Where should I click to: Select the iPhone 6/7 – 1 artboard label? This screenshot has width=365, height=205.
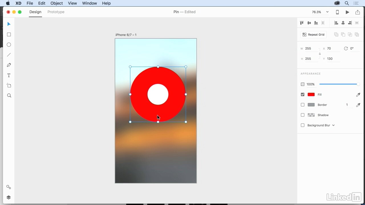(x=126, y=35)
